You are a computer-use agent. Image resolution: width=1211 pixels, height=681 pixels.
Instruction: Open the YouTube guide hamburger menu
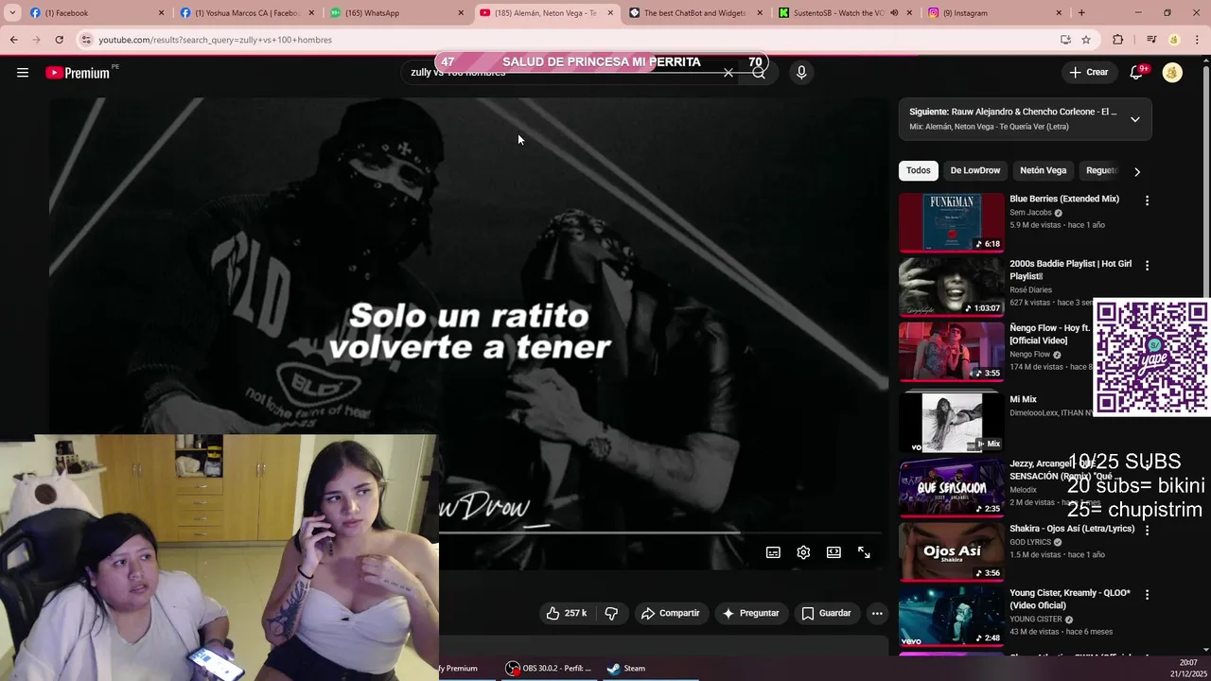(23, 73)
